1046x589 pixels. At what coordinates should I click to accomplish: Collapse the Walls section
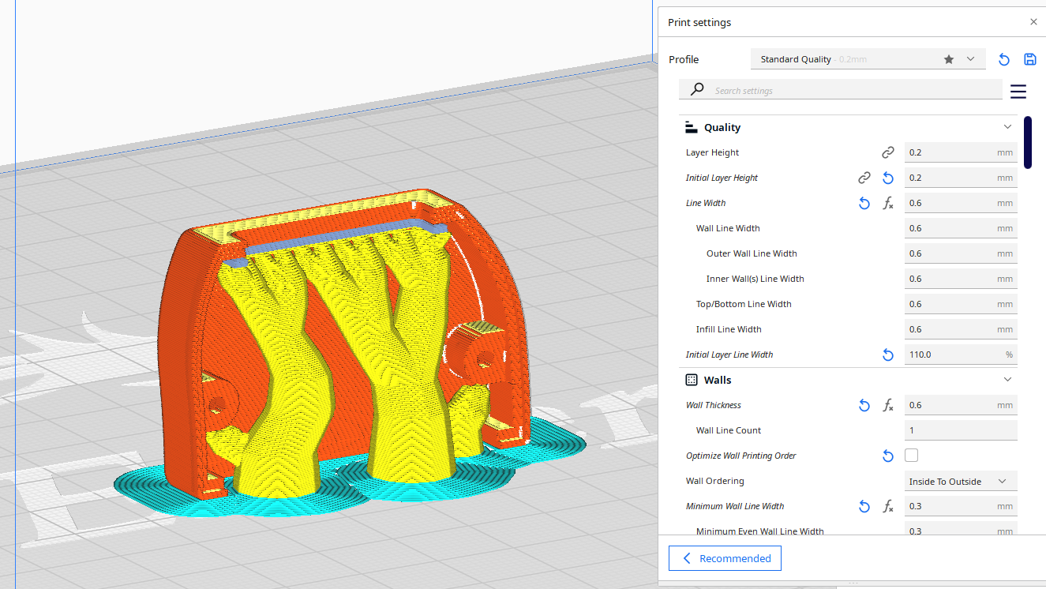[1007, 380]
